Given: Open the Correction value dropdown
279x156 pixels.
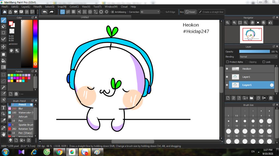Looking at the screenshot, I should 158,12.
